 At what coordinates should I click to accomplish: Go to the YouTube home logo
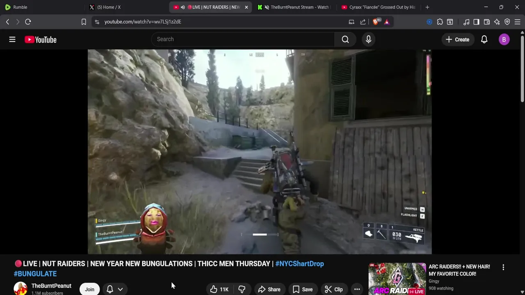coord(40,39)
